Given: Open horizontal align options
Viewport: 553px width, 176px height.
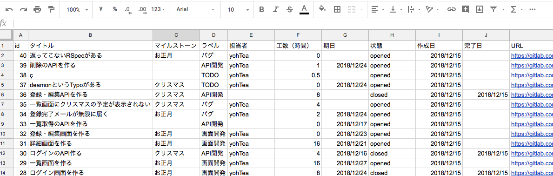Looking at the screenshot, I should pos(377,9).
